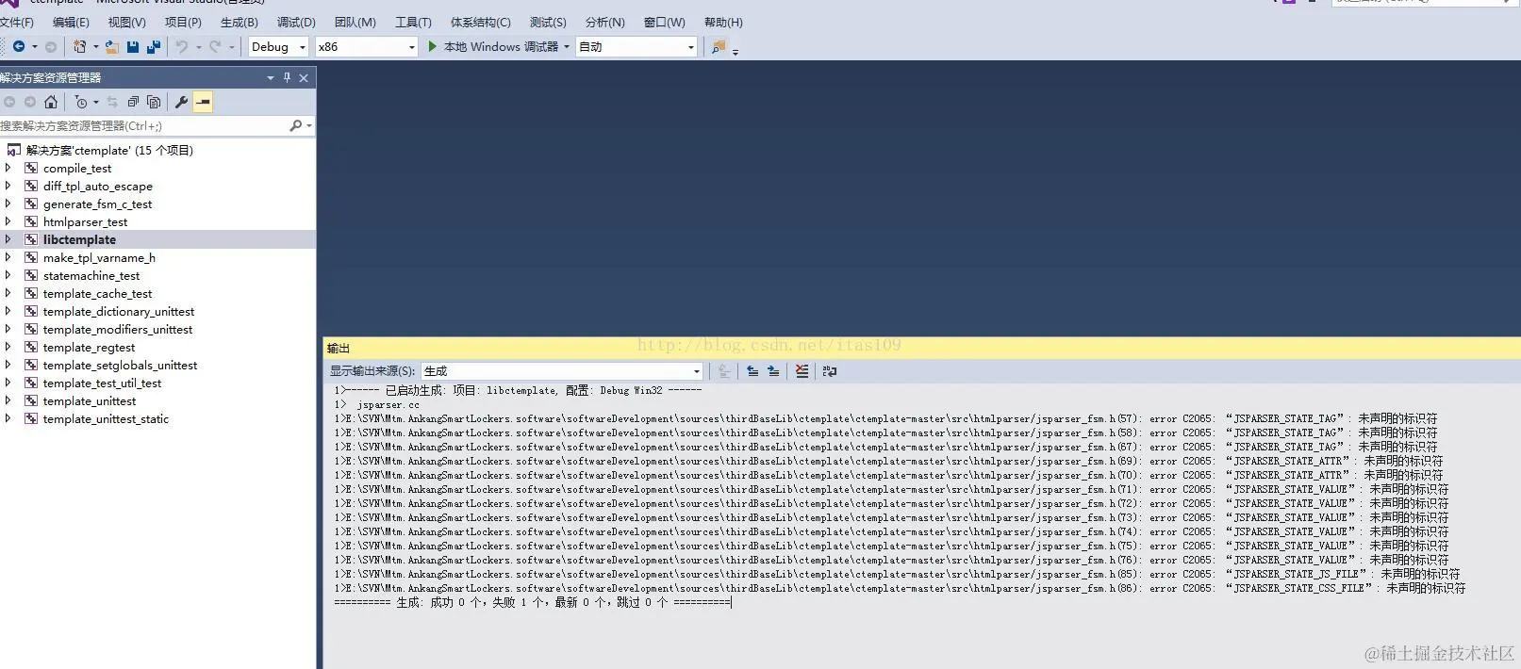The height and width of the screenshot is (669, 1521).
Task: Click the Sync with Active Document icon
Action: [112, 102]
